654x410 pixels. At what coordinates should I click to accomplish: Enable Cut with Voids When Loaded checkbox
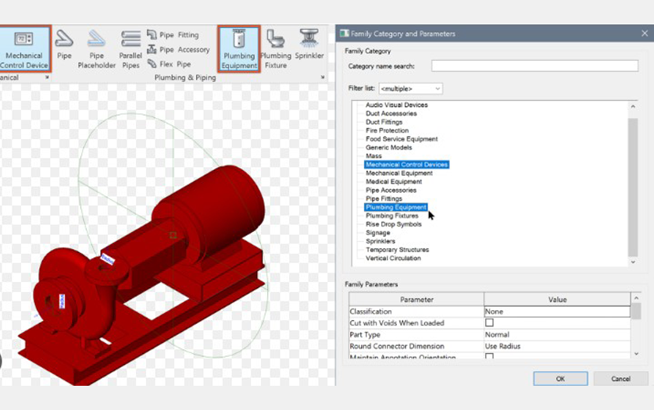click(489, 323)
